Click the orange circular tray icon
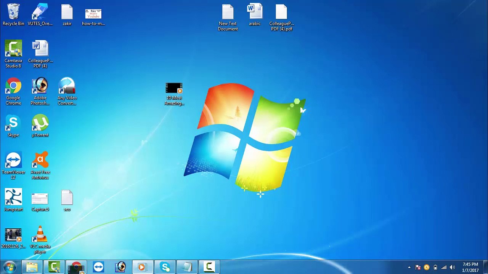The height and width of the screenshot is (274, 488). tap(427, 267)
